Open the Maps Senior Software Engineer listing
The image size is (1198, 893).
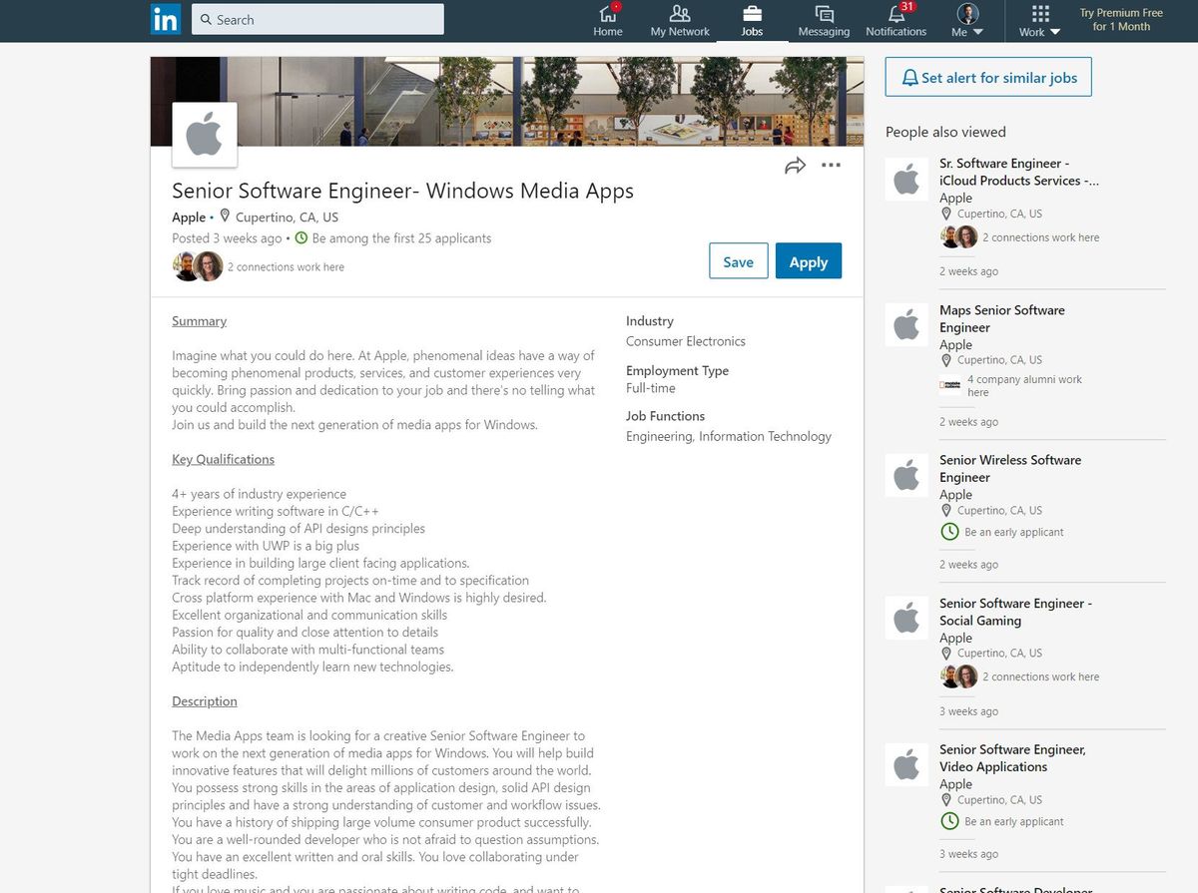(x=1001, y=318)
